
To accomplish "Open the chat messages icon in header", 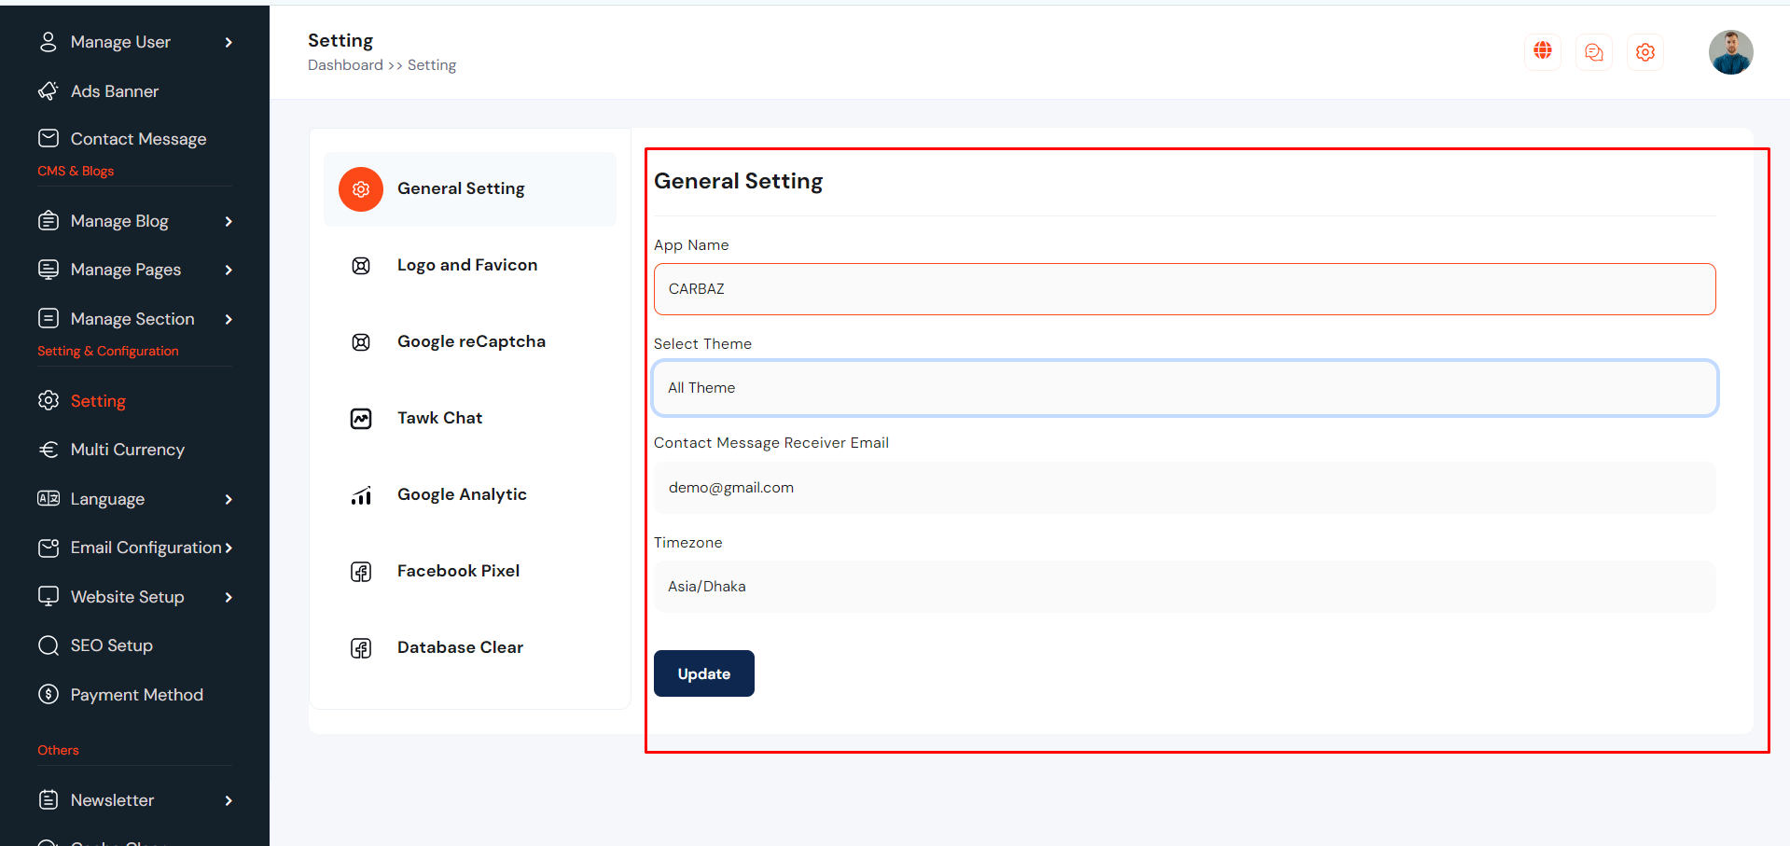I will [1594, 52].
